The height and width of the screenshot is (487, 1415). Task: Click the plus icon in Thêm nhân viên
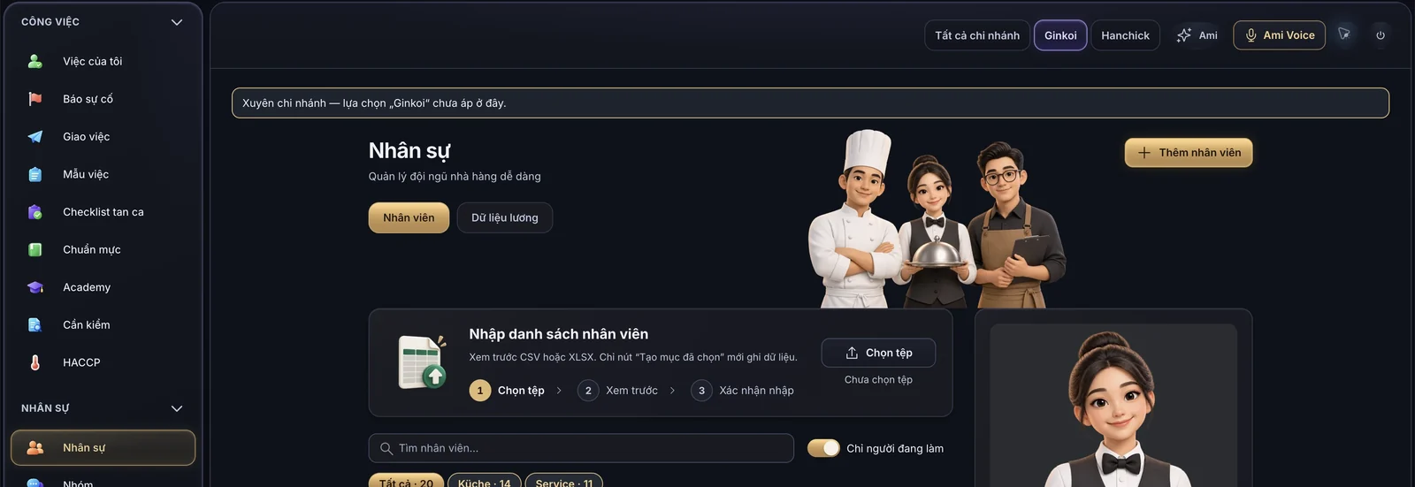[x=1144, y=153]
